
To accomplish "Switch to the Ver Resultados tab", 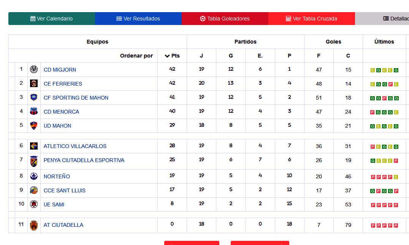I will coord(138,18).
